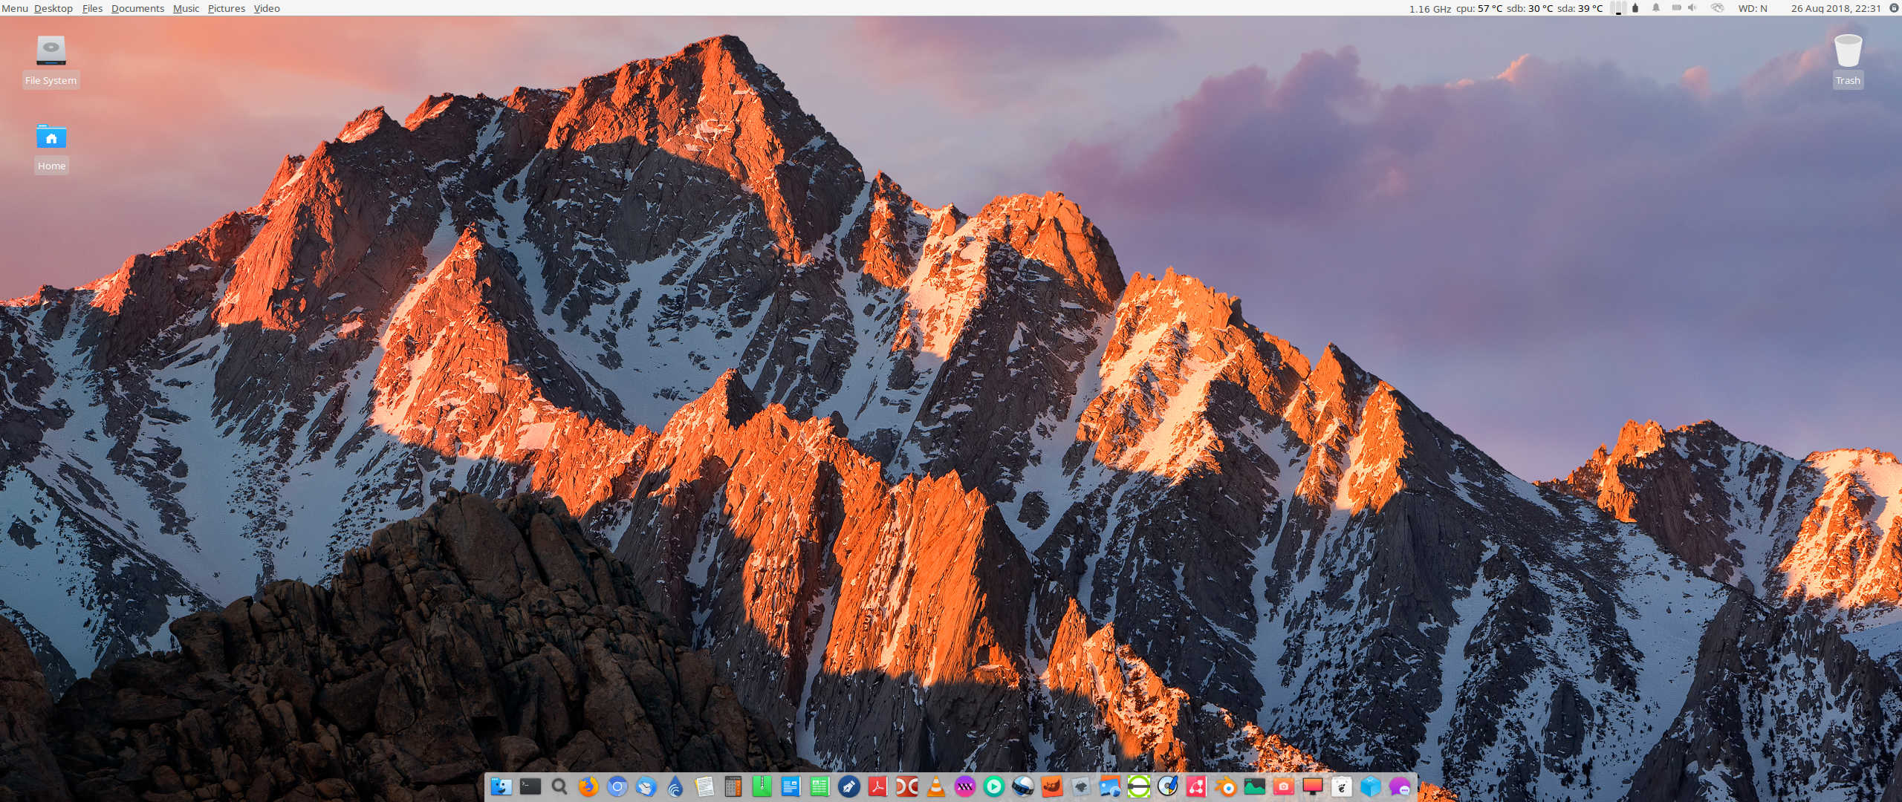This screenshot has width=1902, height=802.
Task: Click the battery indicator in the tray
Action: coord(1676,7)
